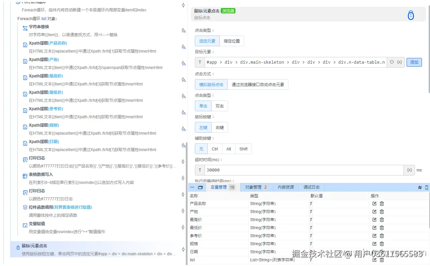Choose 通过浏览器接口自动点击元素 method
The image size is (430, 266).
258,84
